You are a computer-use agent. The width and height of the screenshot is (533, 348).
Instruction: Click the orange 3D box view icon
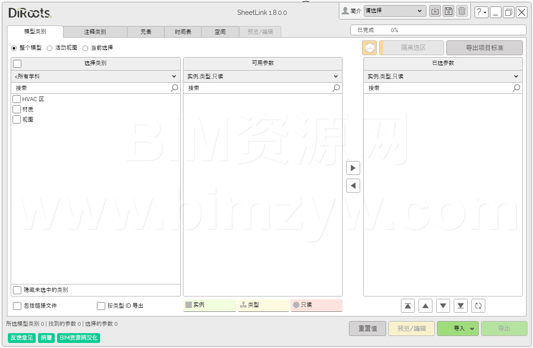369,48
